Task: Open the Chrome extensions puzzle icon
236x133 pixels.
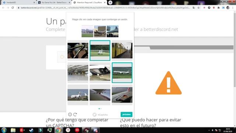Action: [x=219, y=8]
